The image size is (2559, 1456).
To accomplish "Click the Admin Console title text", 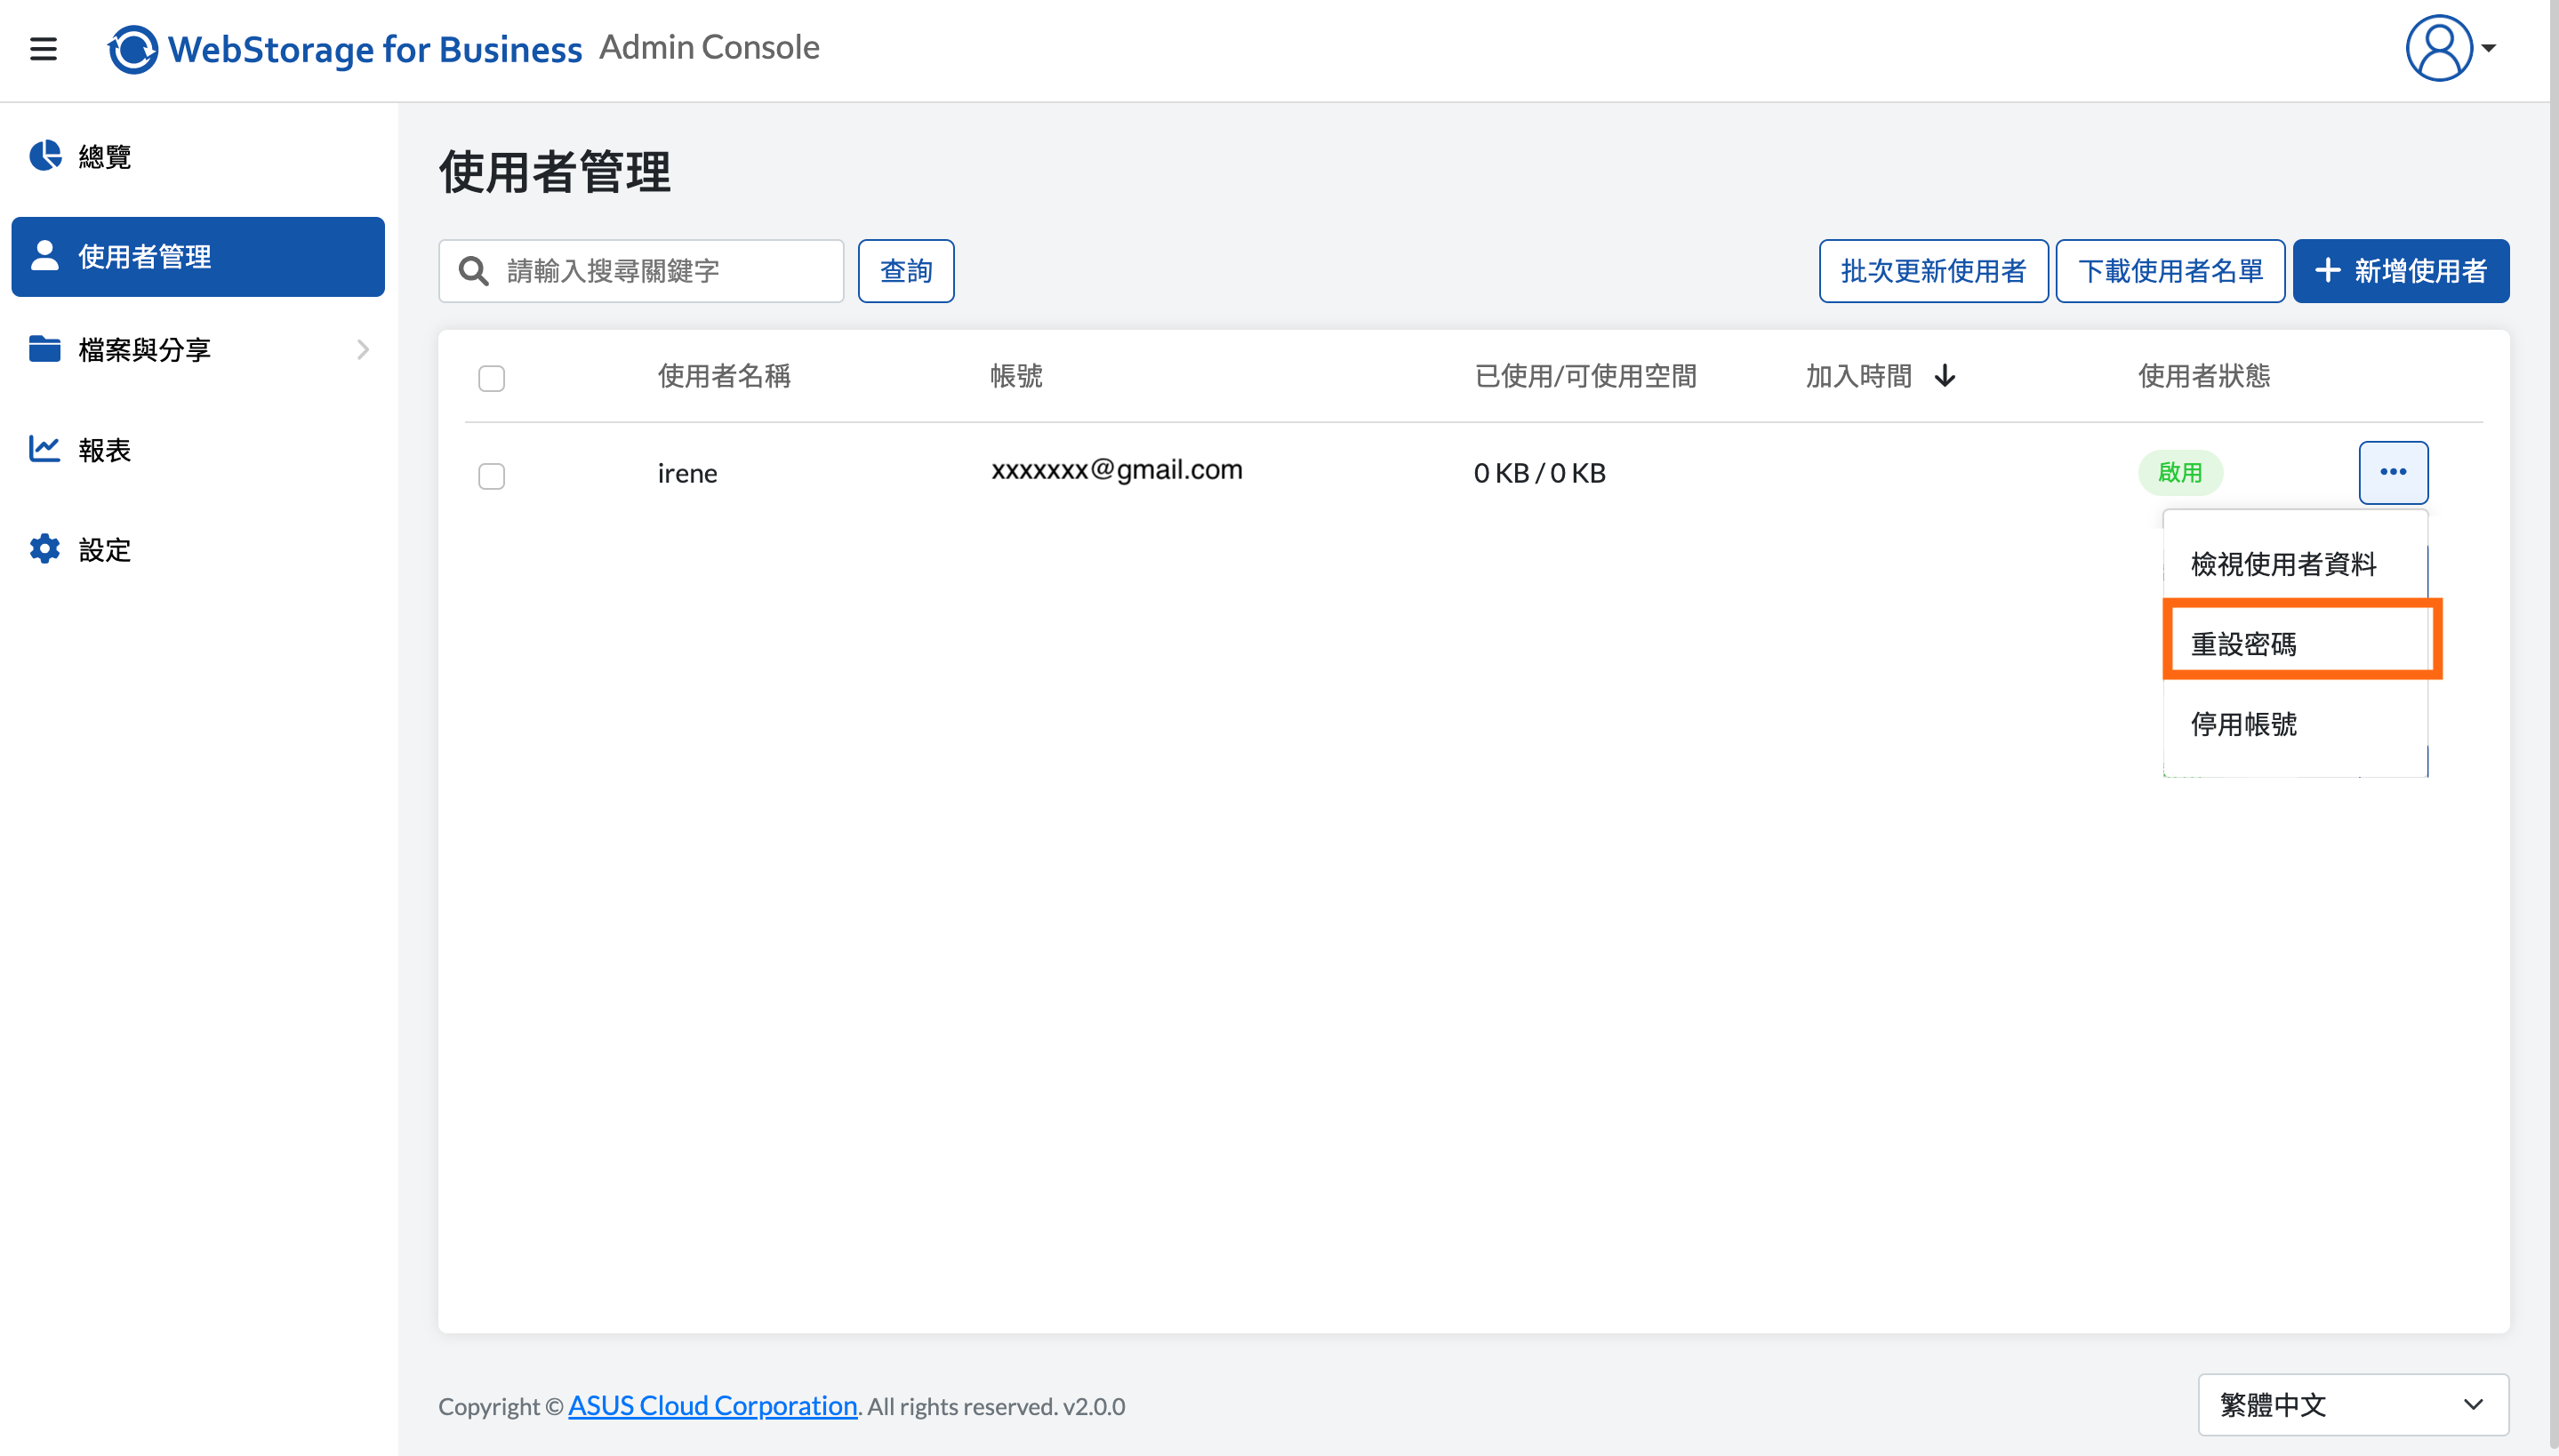I will point(709,47).
